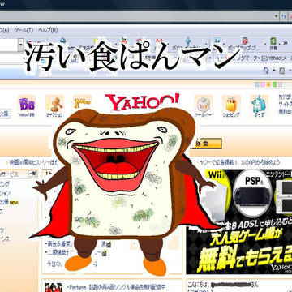The width and height of the screenshot is (292, 292).
Task: Open the ツールバー icon
Action: [x=204, y=106]
